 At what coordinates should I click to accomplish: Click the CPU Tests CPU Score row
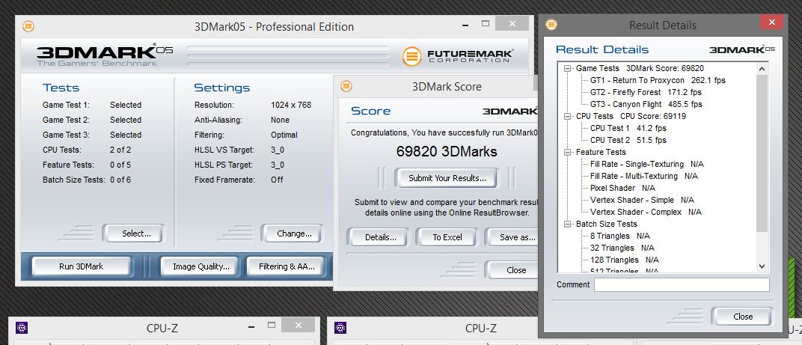[631, 116]
